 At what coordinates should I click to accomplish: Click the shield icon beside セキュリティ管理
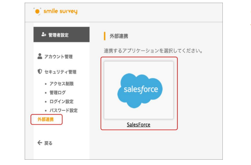(40, 71)
